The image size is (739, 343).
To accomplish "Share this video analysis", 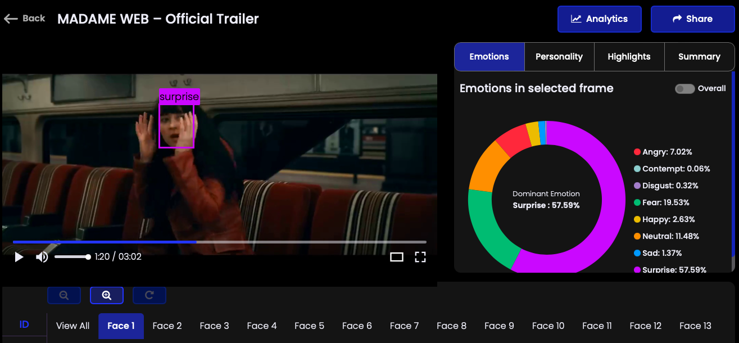I will [692, 19].
